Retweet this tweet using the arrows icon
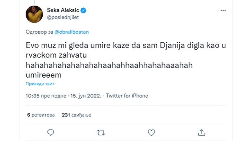This screenshot has width=251, height=141. (x=101, y=133)
